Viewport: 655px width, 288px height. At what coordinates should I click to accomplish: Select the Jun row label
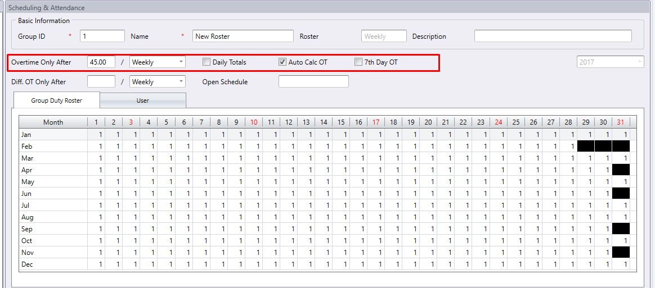coord(53,193)
